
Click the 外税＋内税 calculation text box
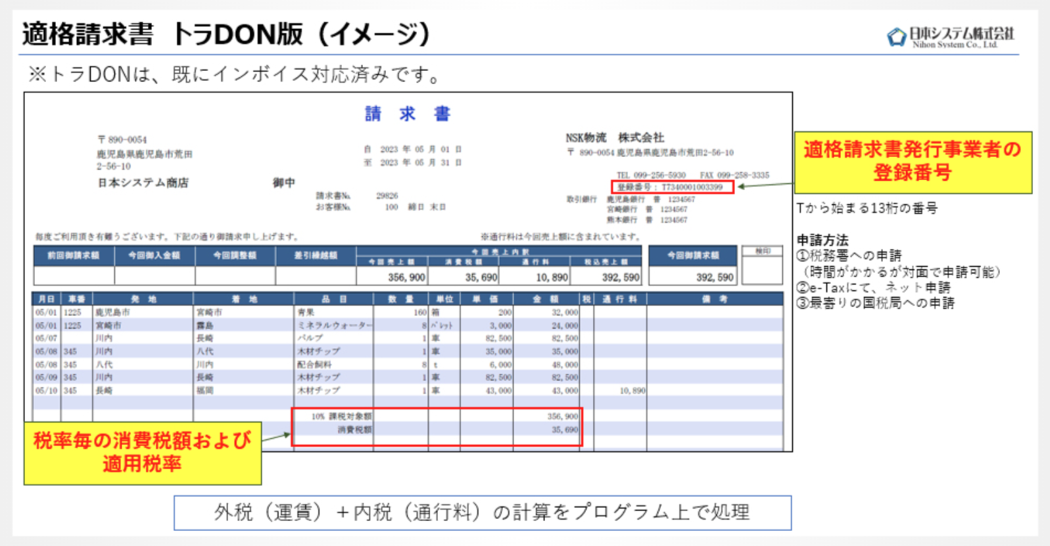coord(482,512)
